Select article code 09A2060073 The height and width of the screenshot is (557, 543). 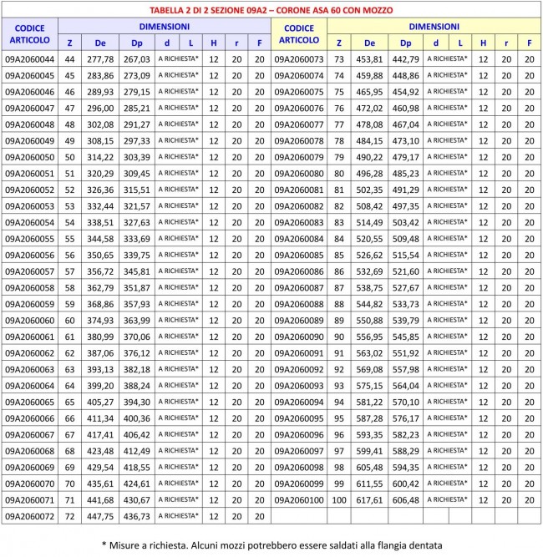[x=299, y=59]
